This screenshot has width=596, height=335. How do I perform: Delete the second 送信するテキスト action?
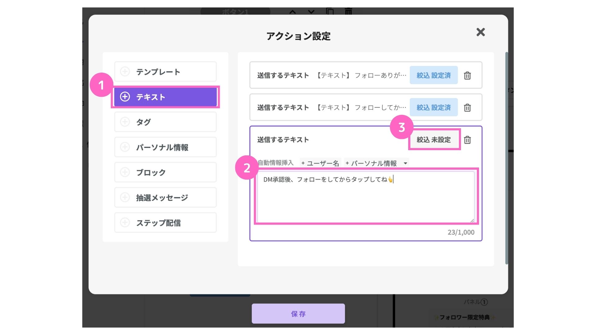click(x=467, y=108)
